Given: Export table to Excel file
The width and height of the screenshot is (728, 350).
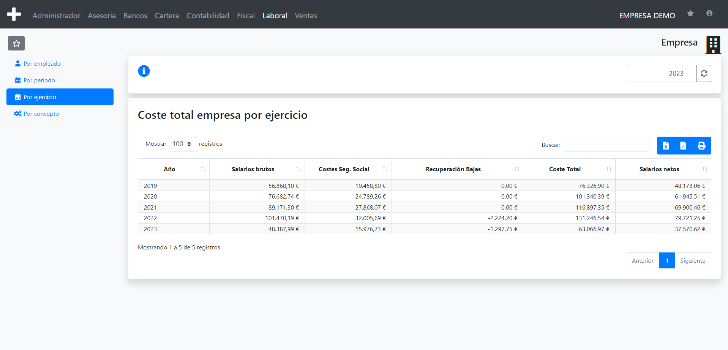Looking at the screenshot, I should 666,146.
